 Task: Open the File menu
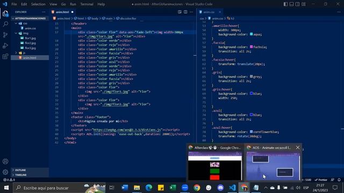click(14, 4)
